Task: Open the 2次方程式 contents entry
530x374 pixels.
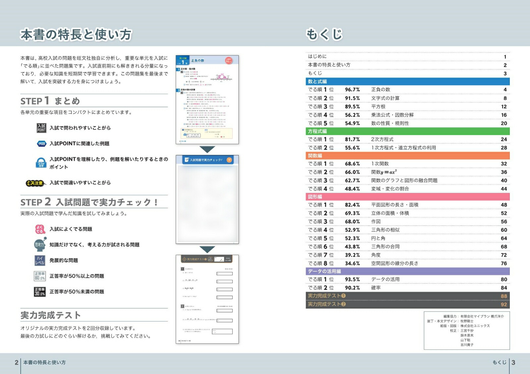Action: tap(382, 139)
